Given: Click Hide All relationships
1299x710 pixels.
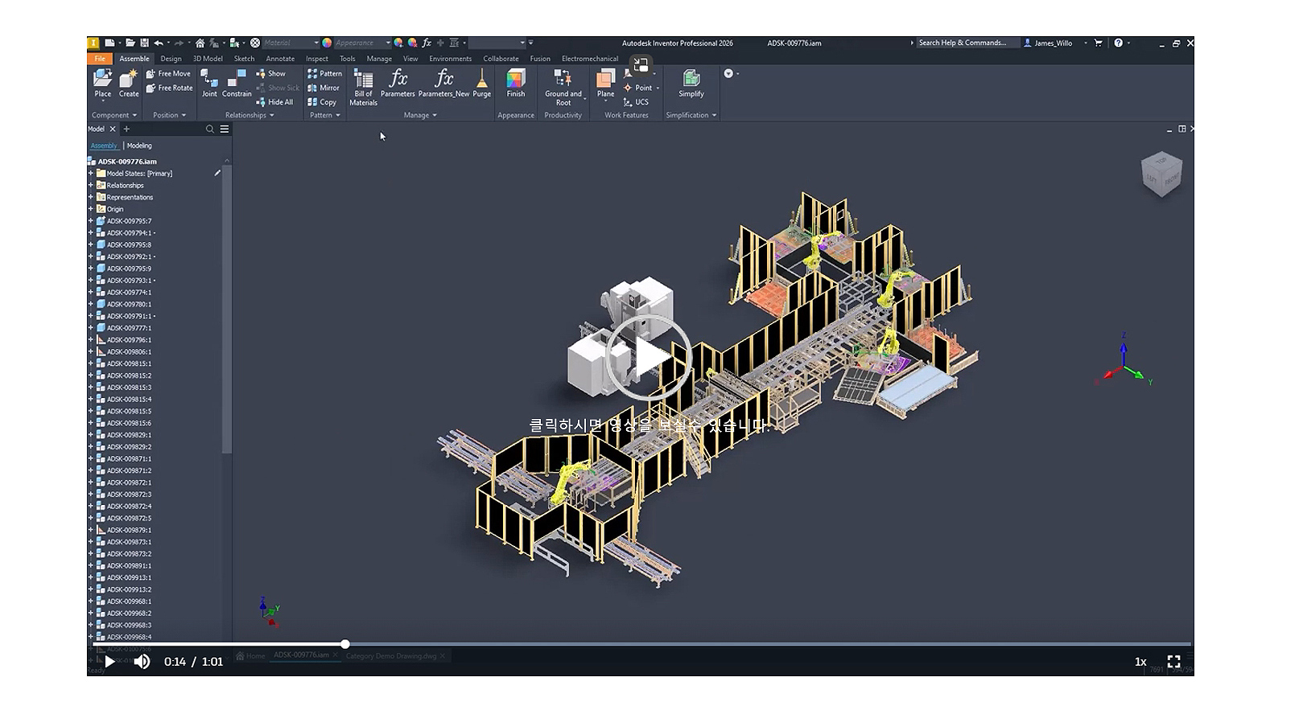Looking at the screenshot, I should pos(274,102).
